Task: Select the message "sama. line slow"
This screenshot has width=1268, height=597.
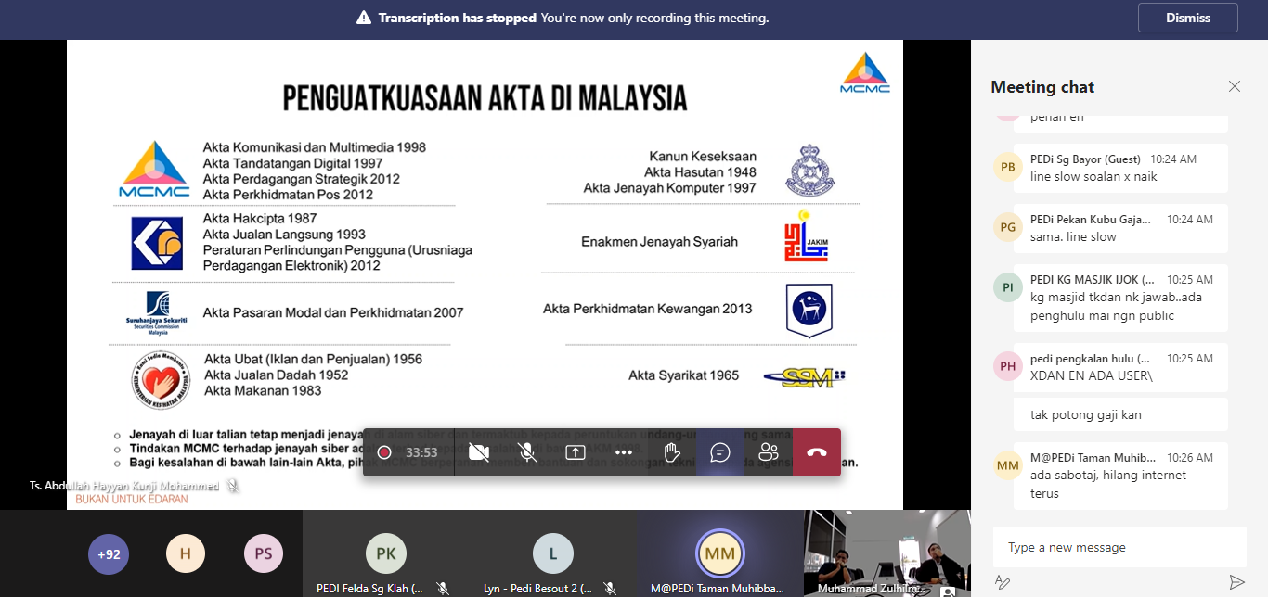Action: tap(1073, 236)
